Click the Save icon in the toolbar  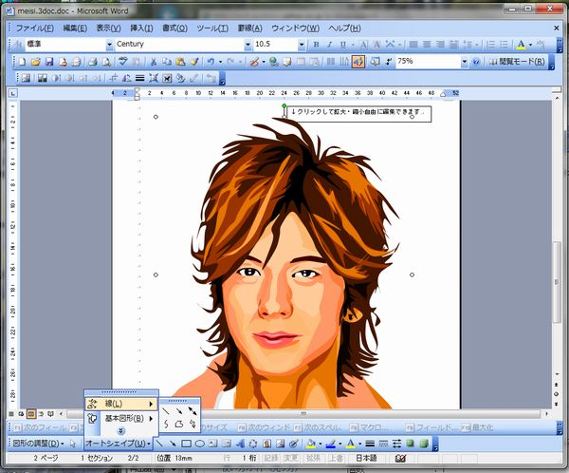(x=48, y=62)
